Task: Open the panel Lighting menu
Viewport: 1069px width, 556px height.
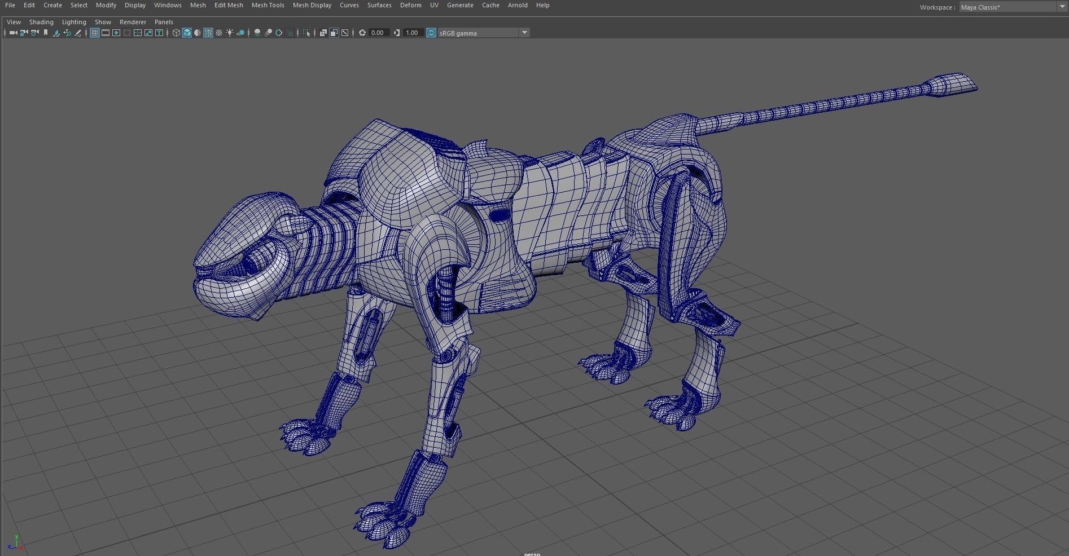Action: click(74, 22)
